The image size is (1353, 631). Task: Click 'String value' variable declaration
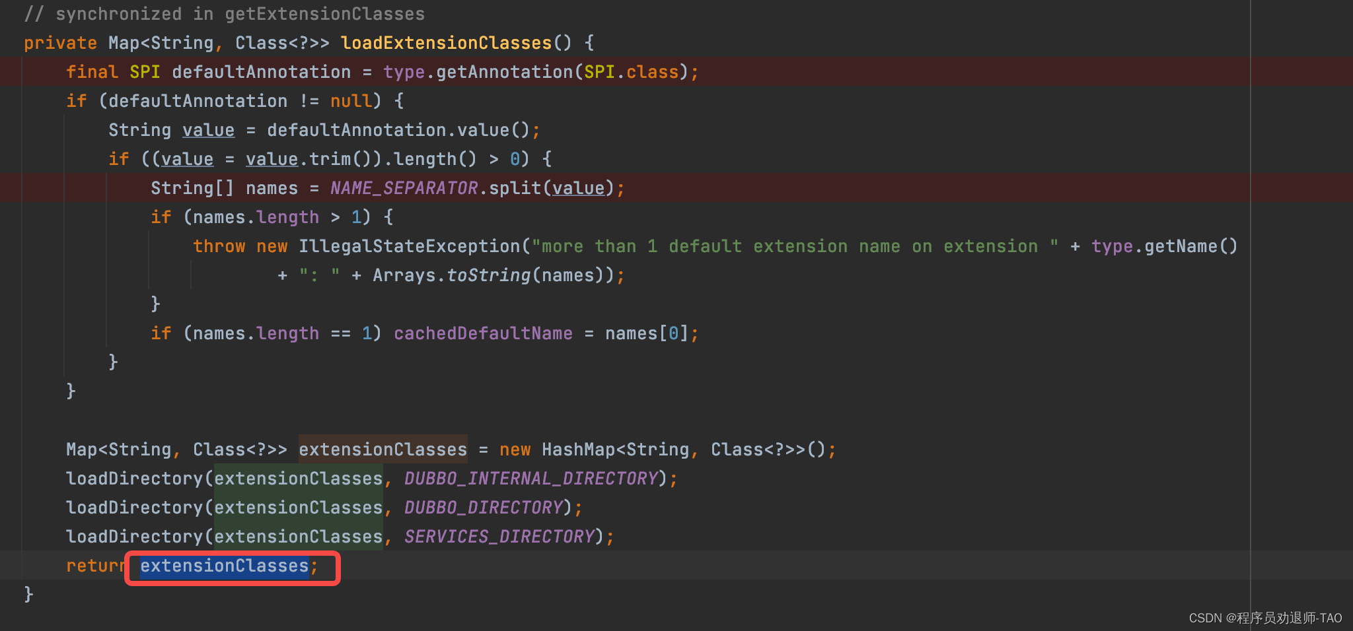click(171, 130)
